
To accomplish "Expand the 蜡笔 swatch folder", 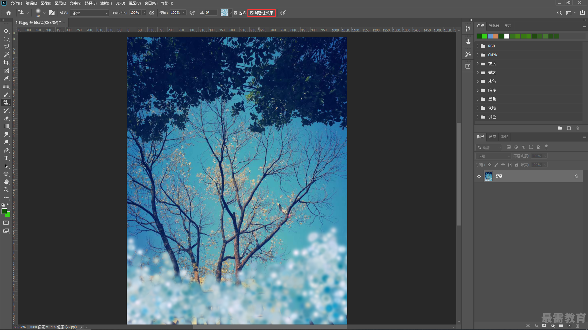I will pos(478,73).
